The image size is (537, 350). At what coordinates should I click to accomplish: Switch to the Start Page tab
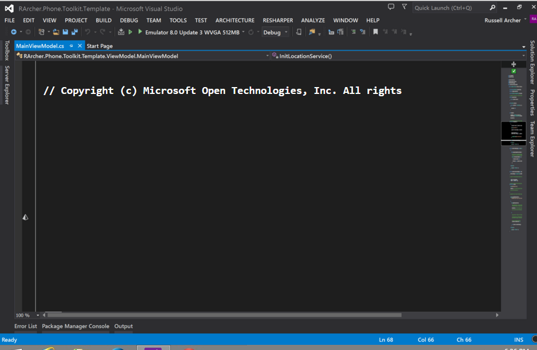tap(99, 46)
